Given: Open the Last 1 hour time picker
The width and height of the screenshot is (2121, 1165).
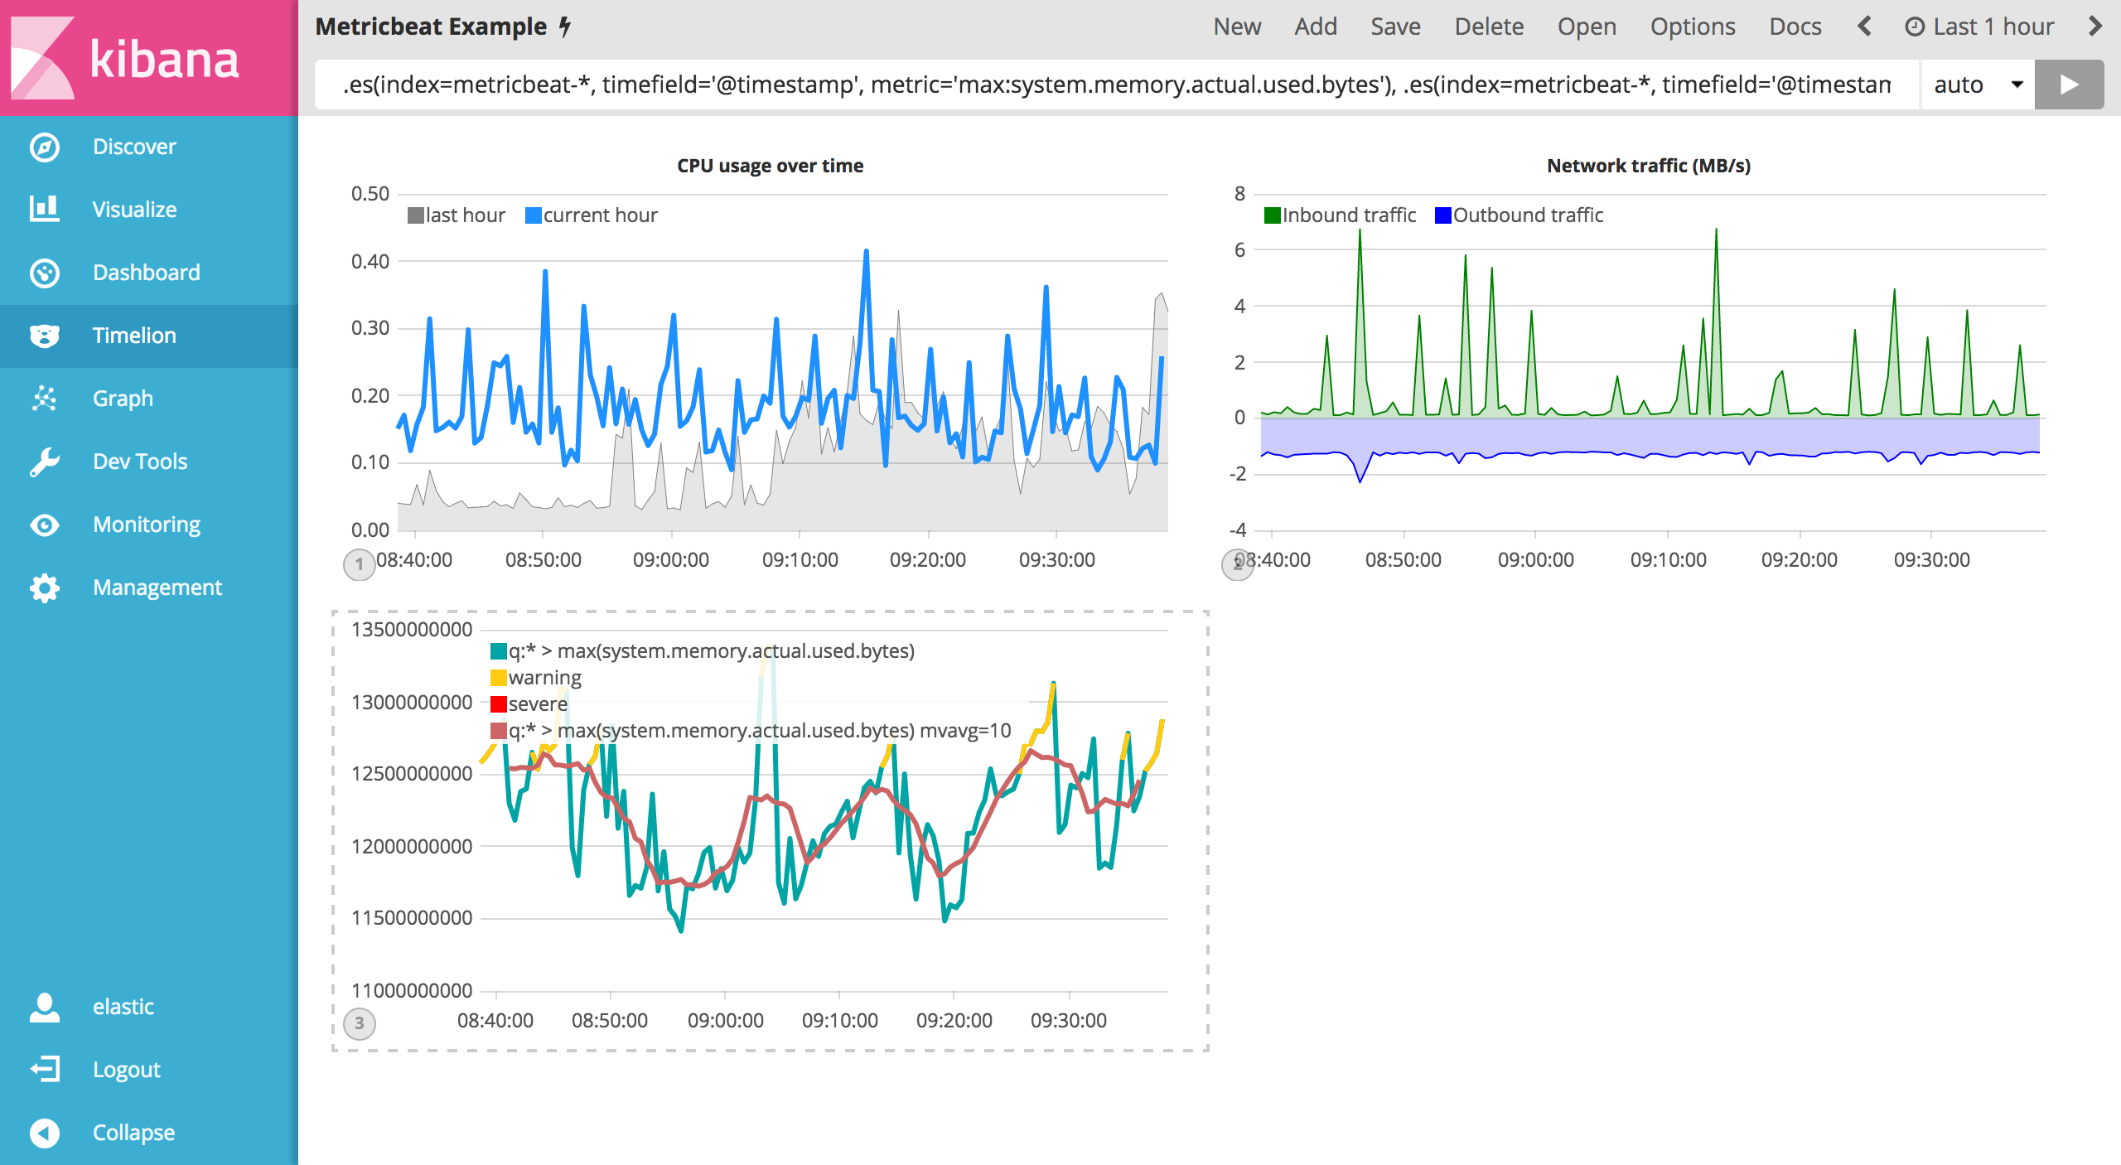Looking at the screenshot, I should pos(1980,27).
